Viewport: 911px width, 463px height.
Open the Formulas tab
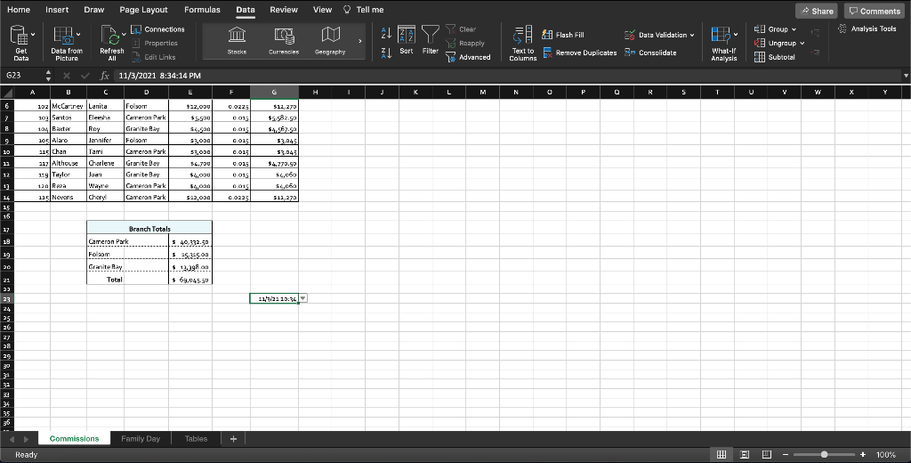(x=202, y=9)
